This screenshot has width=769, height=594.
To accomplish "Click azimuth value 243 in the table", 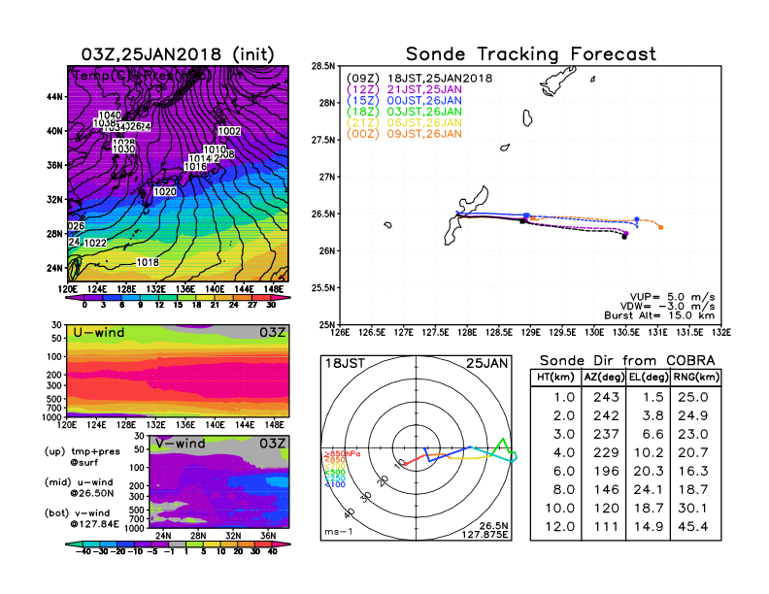I will click(606, 397).
